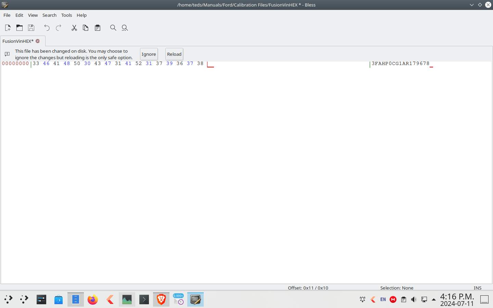Undo the last edit
Viewport: 493px width, 308px height.
(x=47, y=28)
